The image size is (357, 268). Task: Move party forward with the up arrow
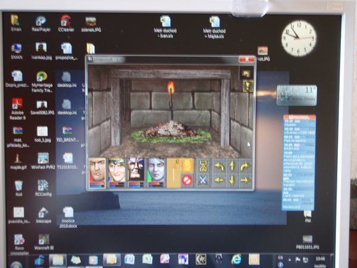232,166
